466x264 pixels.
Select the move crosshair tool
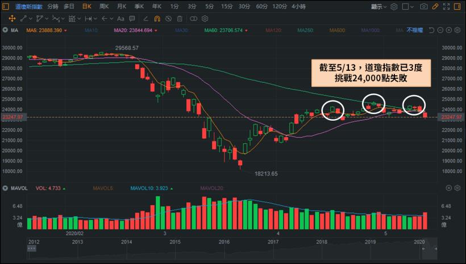point(12,19)
